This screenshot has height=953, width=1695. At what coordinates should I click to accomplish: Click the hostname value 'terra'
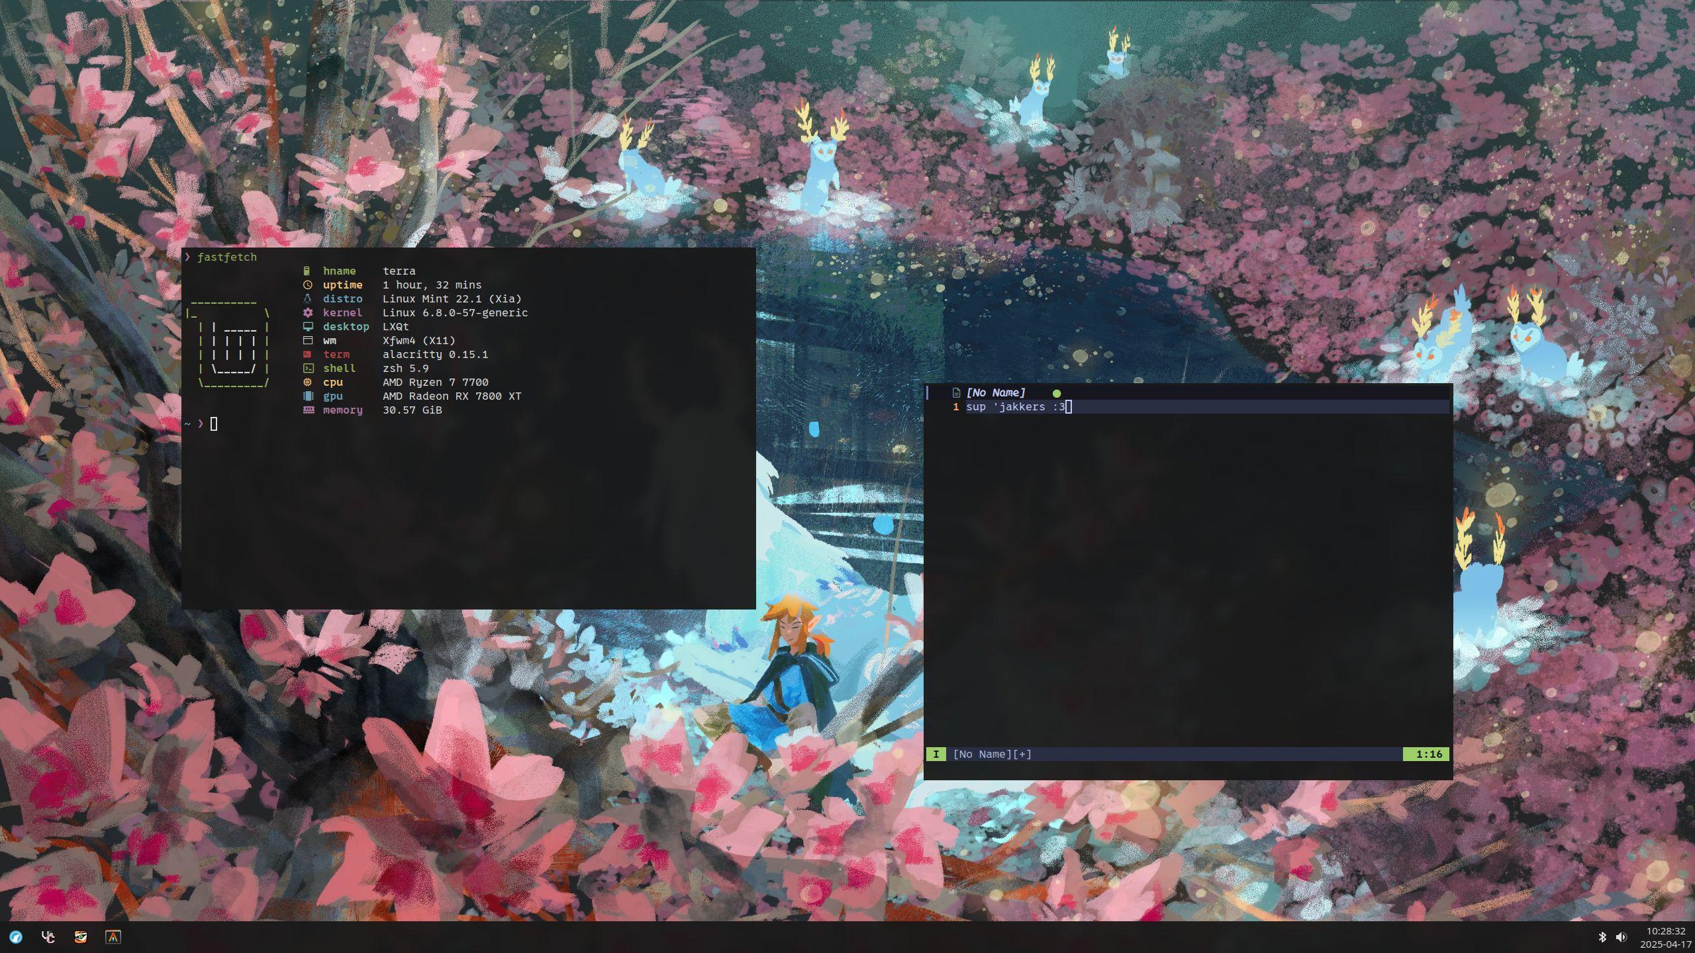click(399, 271)
